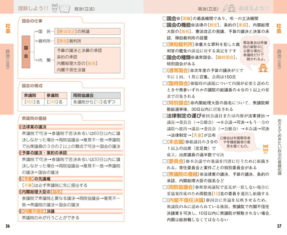This screenshot has height=235, width=287.
Task: Click the 社会 side tab on page 37
Action: 279,28
